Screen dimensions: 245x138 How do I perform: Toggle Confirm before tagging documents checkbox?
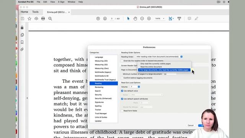tap(122, 78)
